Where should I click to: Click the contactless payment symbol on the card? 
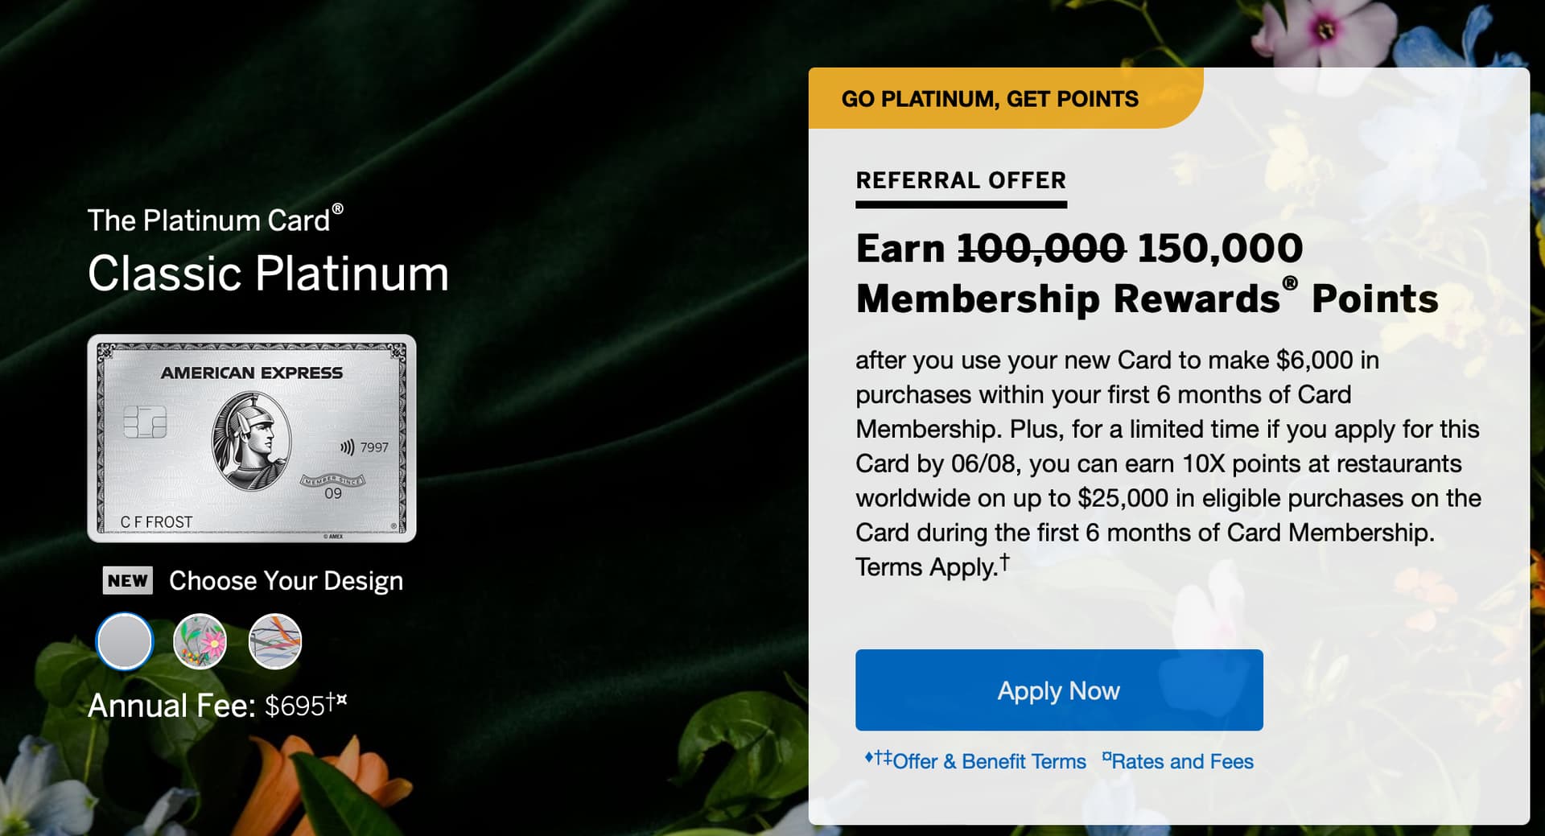pos(347,447)
